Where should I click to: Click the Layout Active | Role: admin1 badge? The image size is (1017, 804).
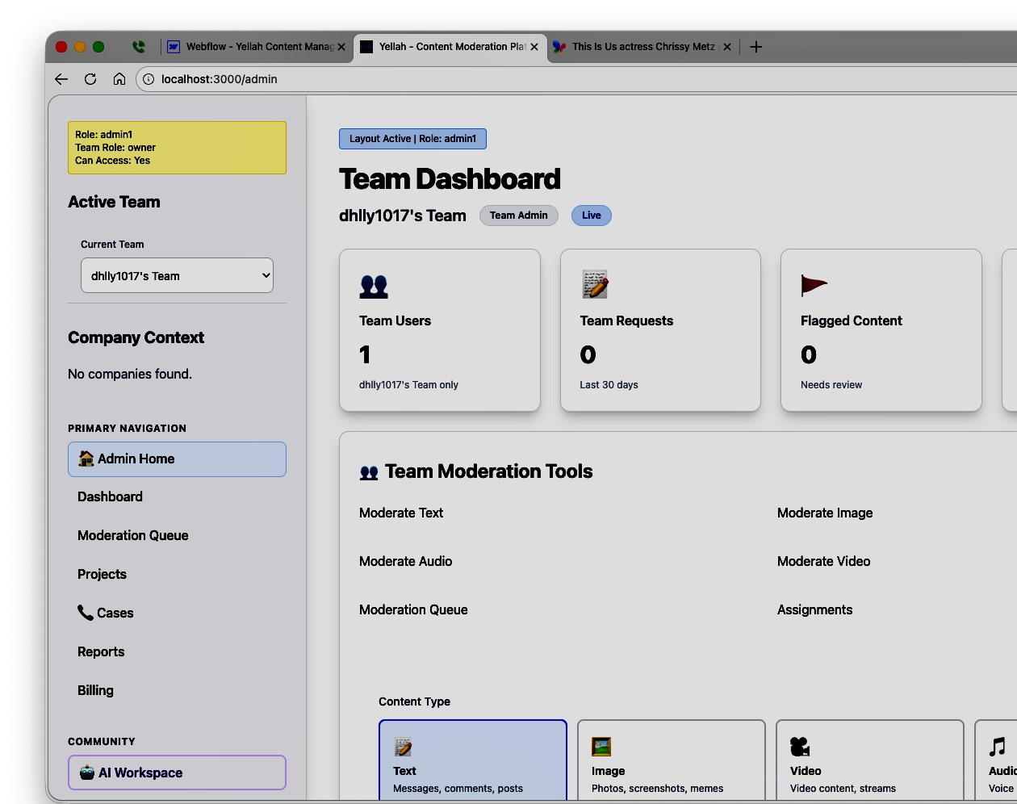tap(412, 138)
